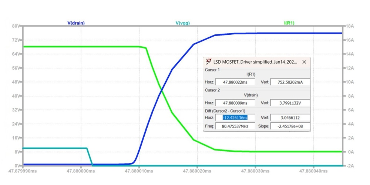Click the I(R1) trace label
Viewport: 370px width, 185px height.
pyautogui.click(x=289, y=23)
